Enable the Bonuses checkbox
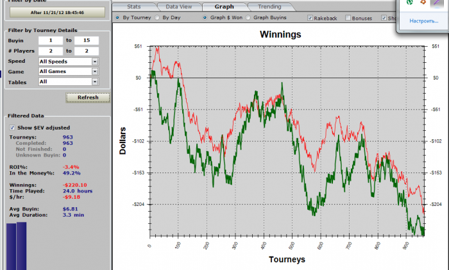 [x=348, y=18]
